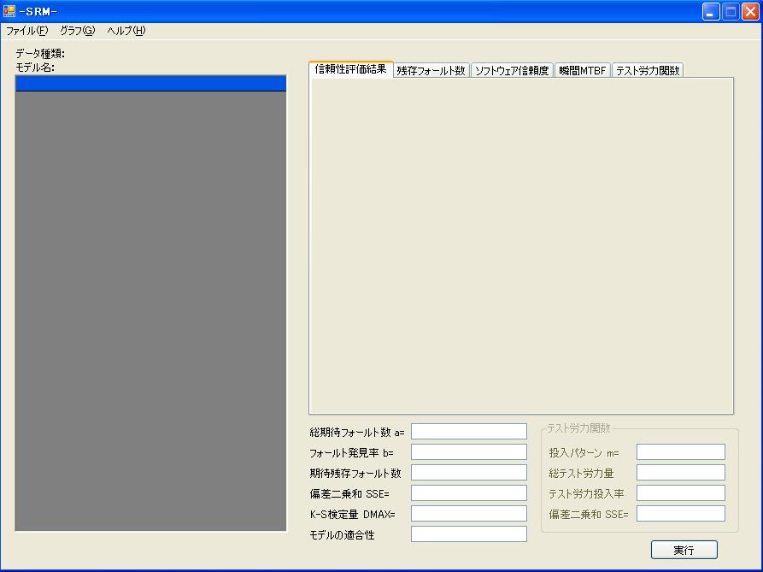Open the グラフ(G) menu

(78, 31)
